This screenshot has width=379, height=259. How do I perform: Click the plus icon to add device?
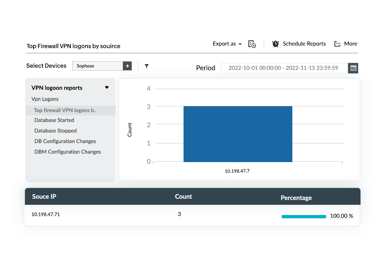(127, 66)
